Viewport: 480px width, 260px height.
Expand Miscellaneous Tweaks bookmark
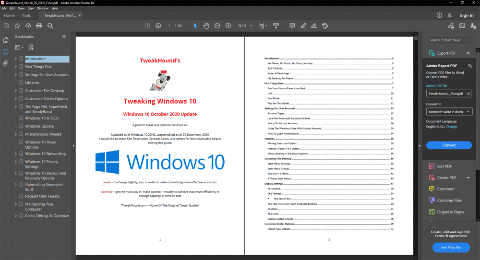point(16,134)
